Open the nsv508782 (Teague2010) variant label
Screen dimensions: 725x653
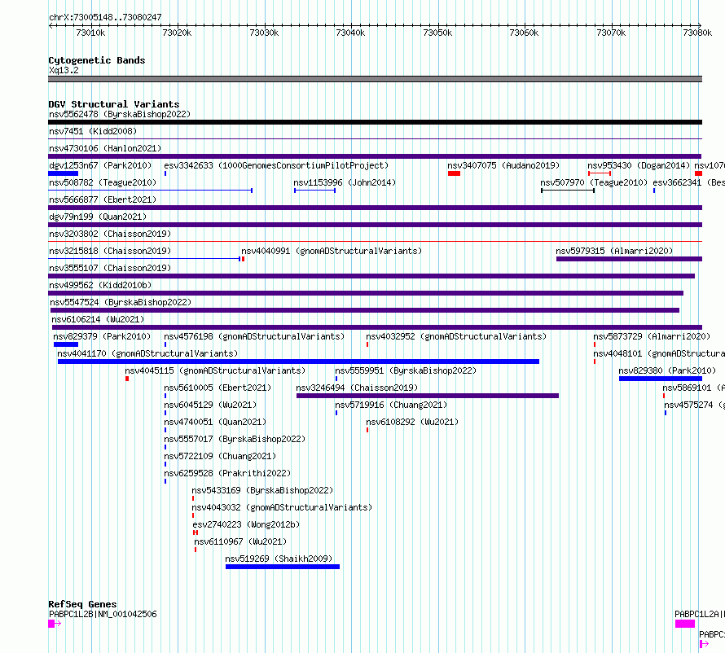coord(103,182)
